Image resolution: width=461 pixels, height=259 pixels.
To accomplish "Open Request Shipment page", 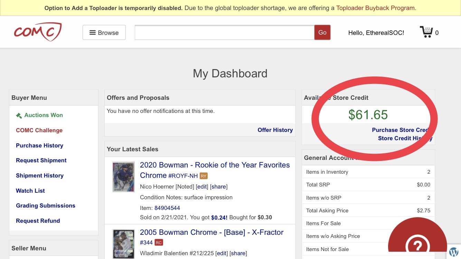I will (41, 160).
